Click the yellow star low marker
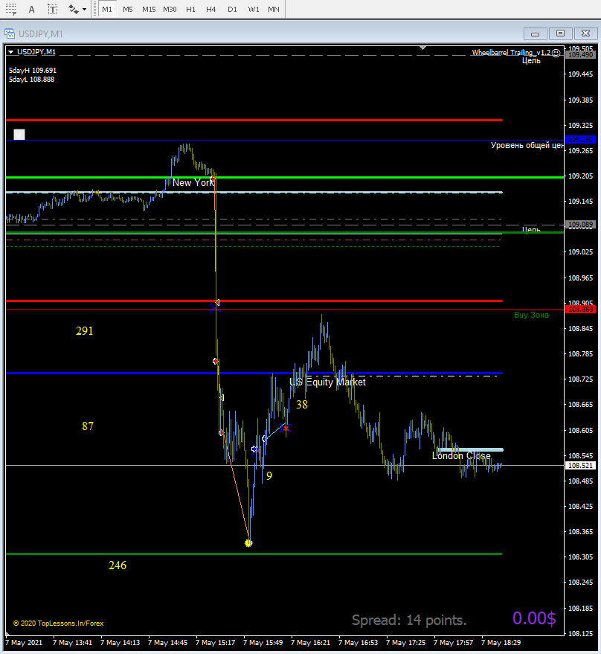Image resolution: width=601 pixels, height=654 pixels. pyautogui.click(x=248, y=543)
